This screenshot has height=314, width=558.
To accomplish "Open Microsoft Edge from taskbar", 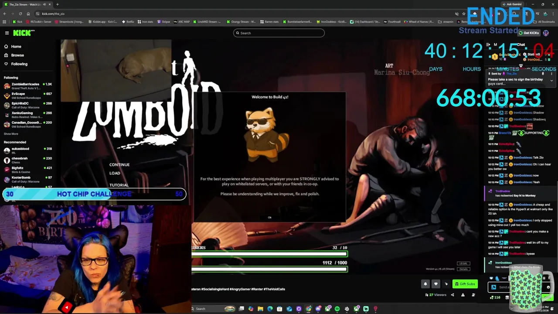I will (x=270, y=309).
